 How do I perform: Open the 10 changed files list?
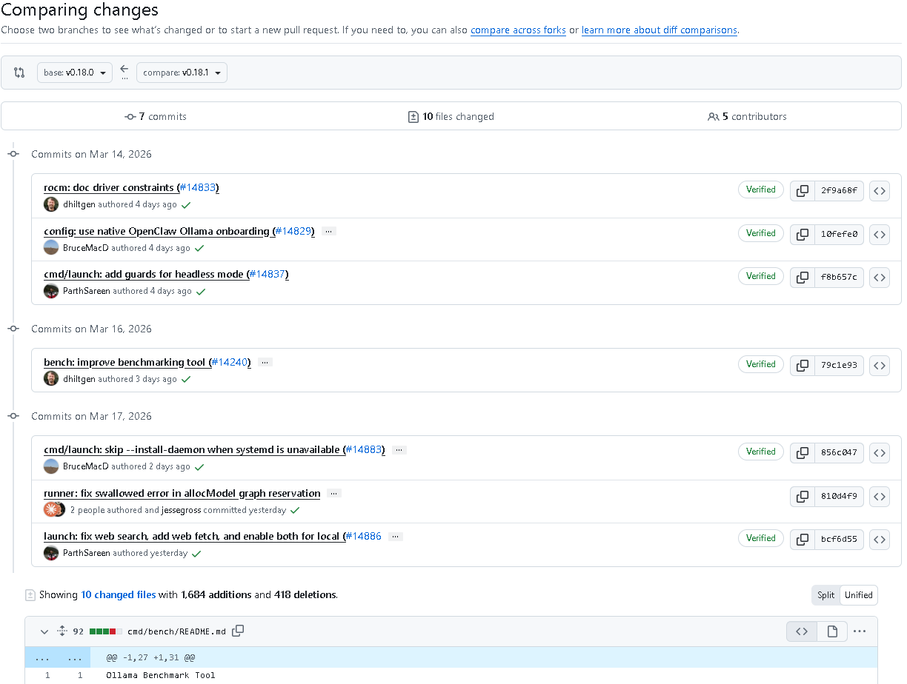[119, 595]
